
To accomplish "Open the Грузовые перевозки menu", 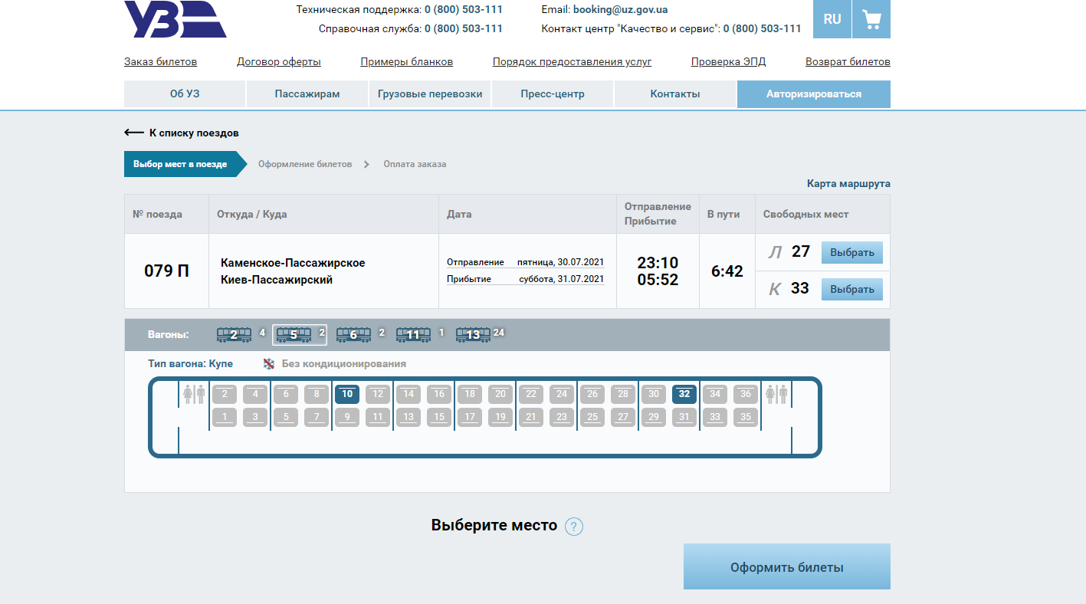I will pyautogui.click(x=430, y=94).
